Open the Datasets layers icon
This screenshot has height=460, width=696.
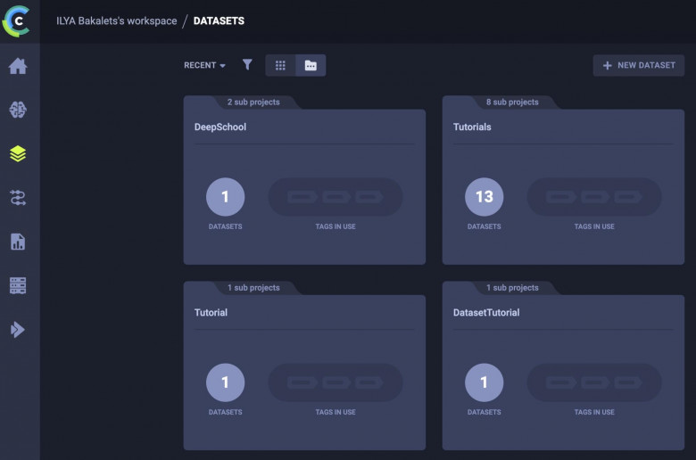(18, 153)
